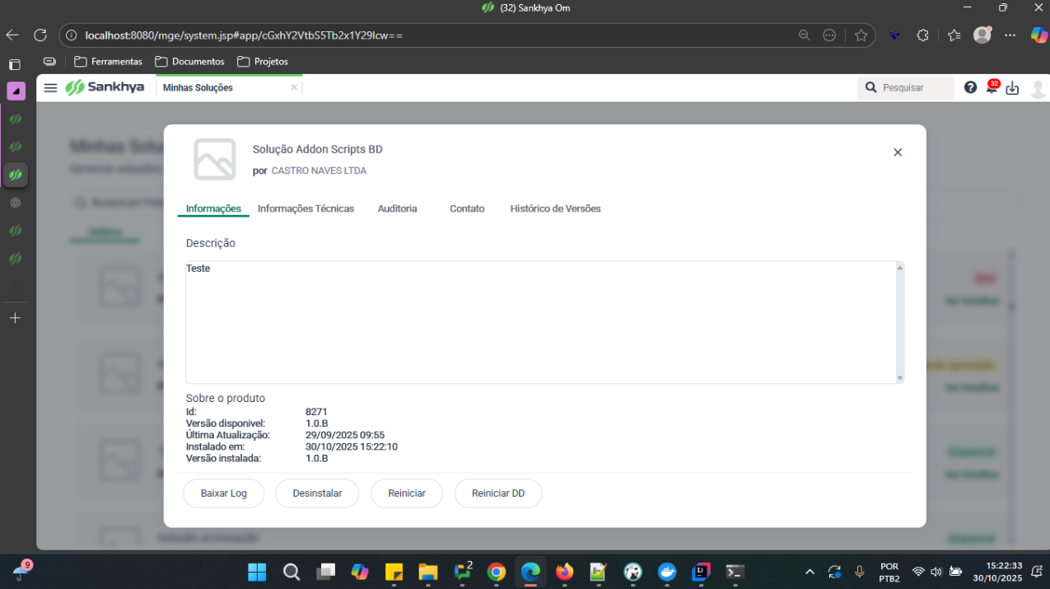This screenshot has width=1050, height=589.
Task: Click the Baixar Log button
Action: pos(224,493)
